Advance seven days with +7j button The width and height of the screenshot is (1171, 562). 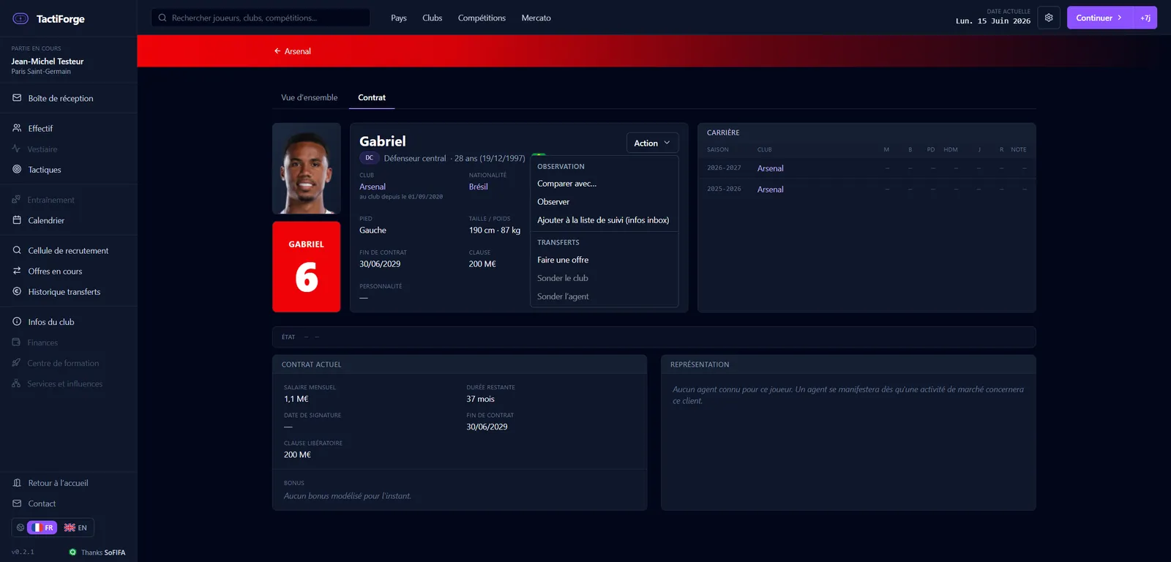[1145, 18]
